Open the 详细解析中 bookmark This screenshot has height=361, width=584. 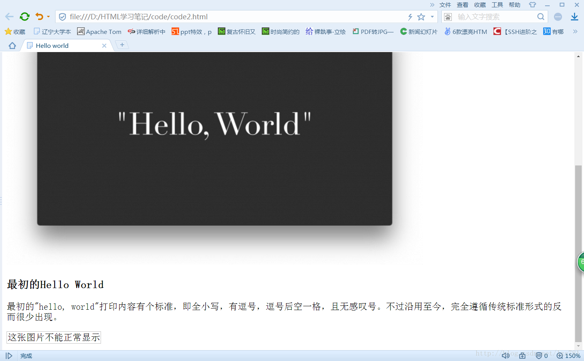tap(146, 32)
